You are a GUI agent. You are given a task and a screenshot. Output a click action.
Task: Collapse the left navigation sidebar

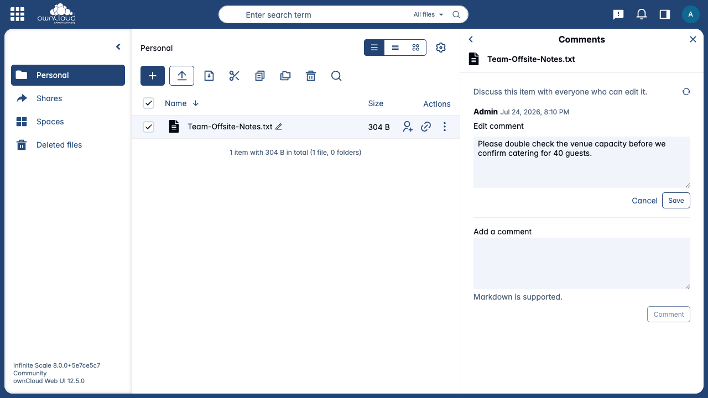coord(118,47)
